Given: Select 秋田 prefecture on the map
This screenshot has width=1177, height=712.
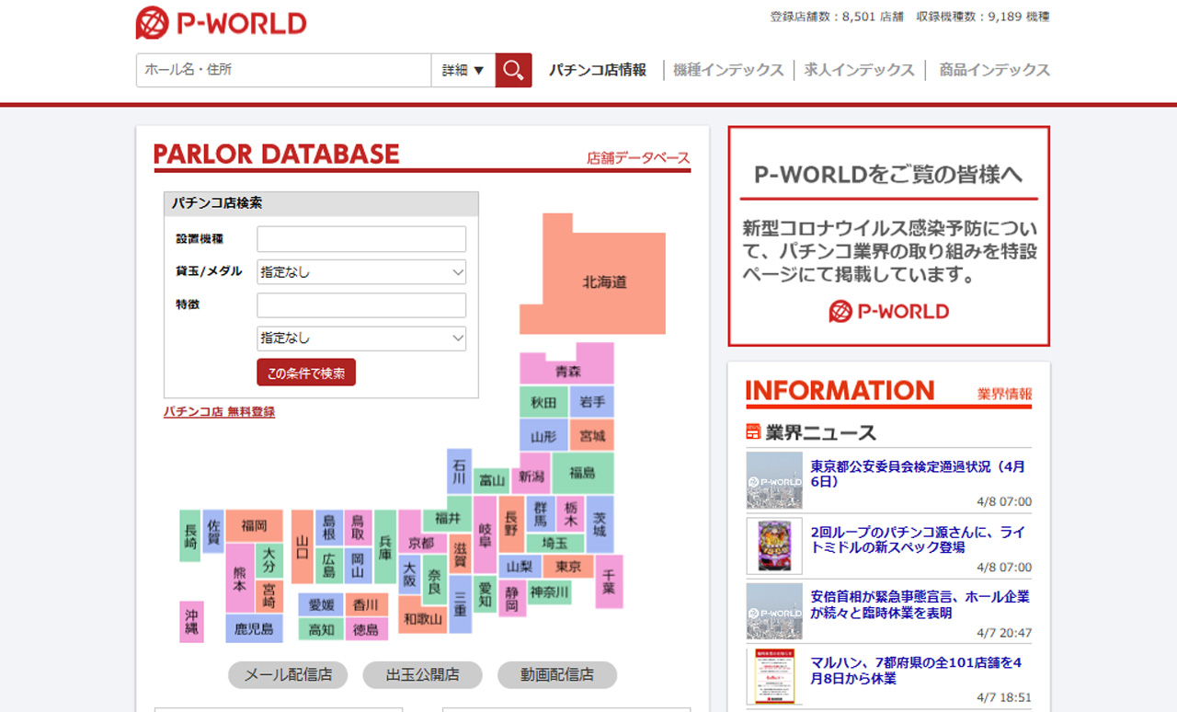Looking at the screenshot, I should click(x=543, y=403).
